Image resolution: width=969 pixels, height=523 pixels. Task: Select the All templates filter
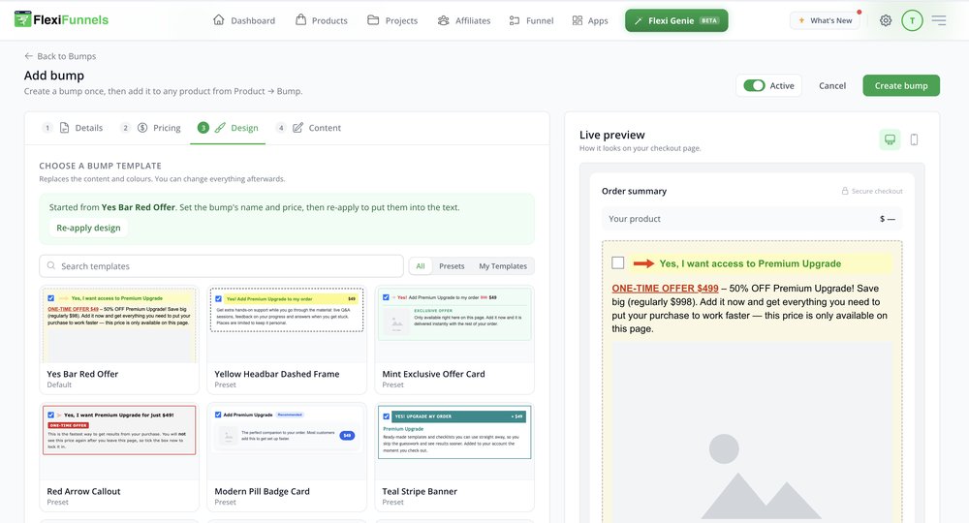coord(421,266)
